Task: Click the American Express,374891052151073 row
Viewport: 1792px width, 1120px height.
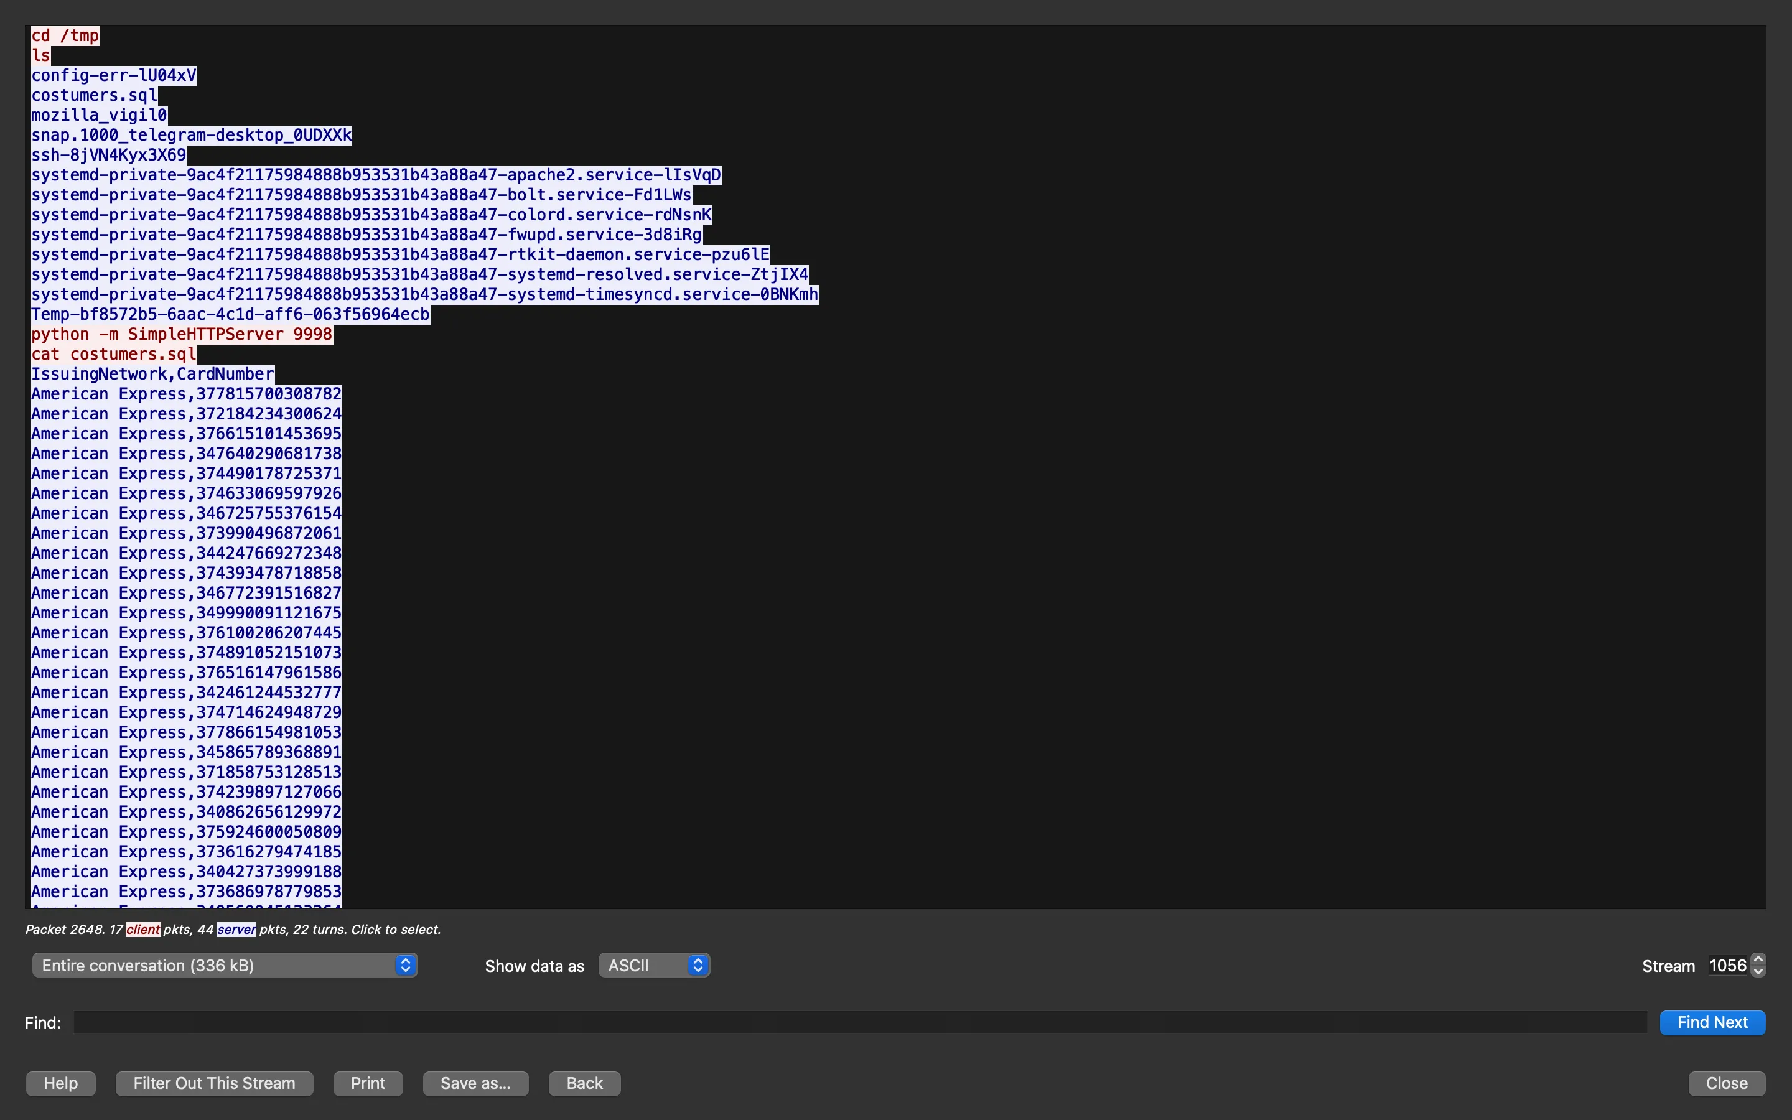Action: point(187,653)
